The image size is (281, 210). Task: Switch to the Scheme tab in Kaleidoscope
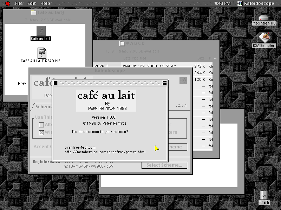tap(43, 107)
